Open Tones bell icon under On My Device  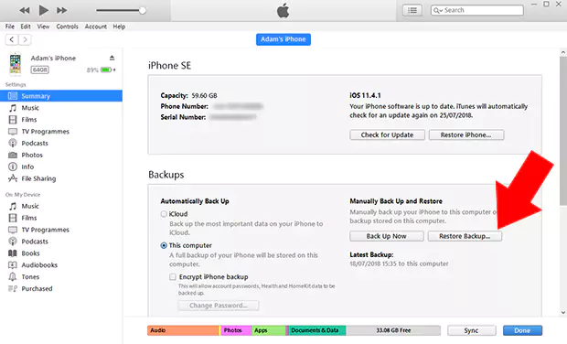tap(13, 276)
